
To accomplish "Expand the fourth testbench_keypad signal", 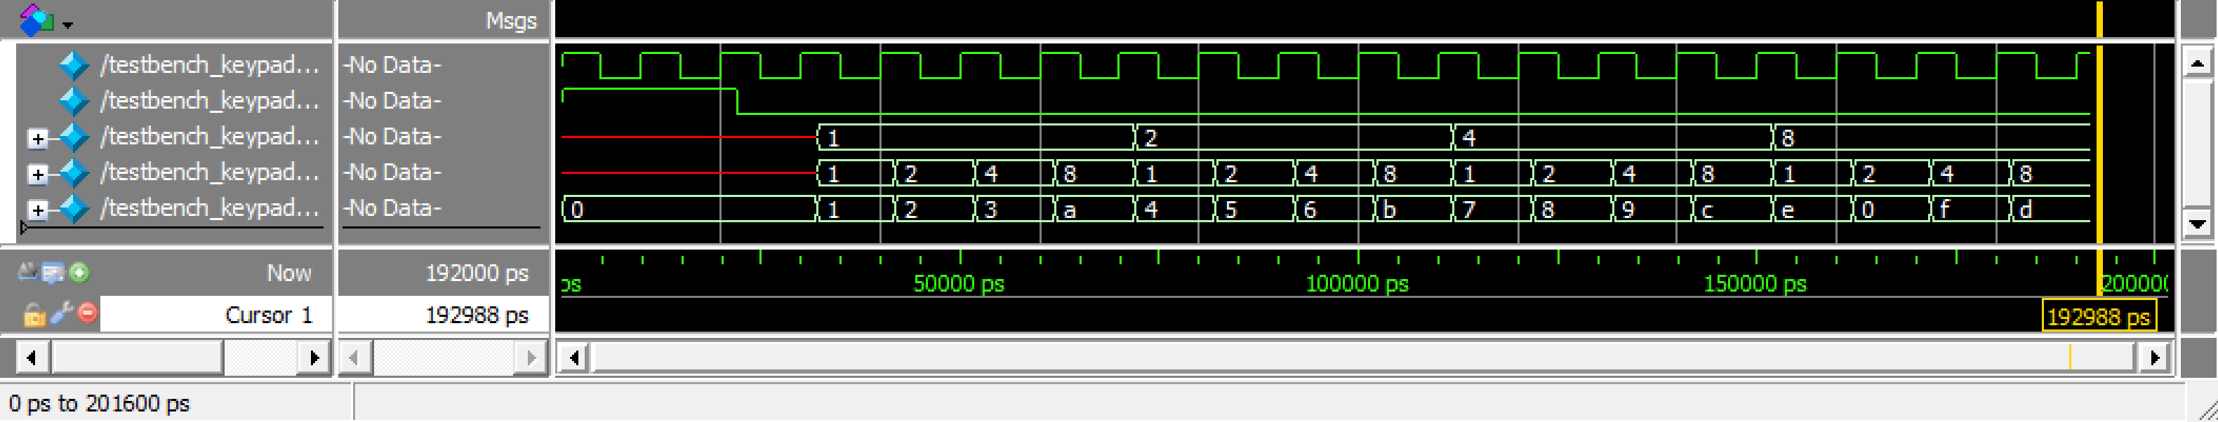I will (37, 174).
